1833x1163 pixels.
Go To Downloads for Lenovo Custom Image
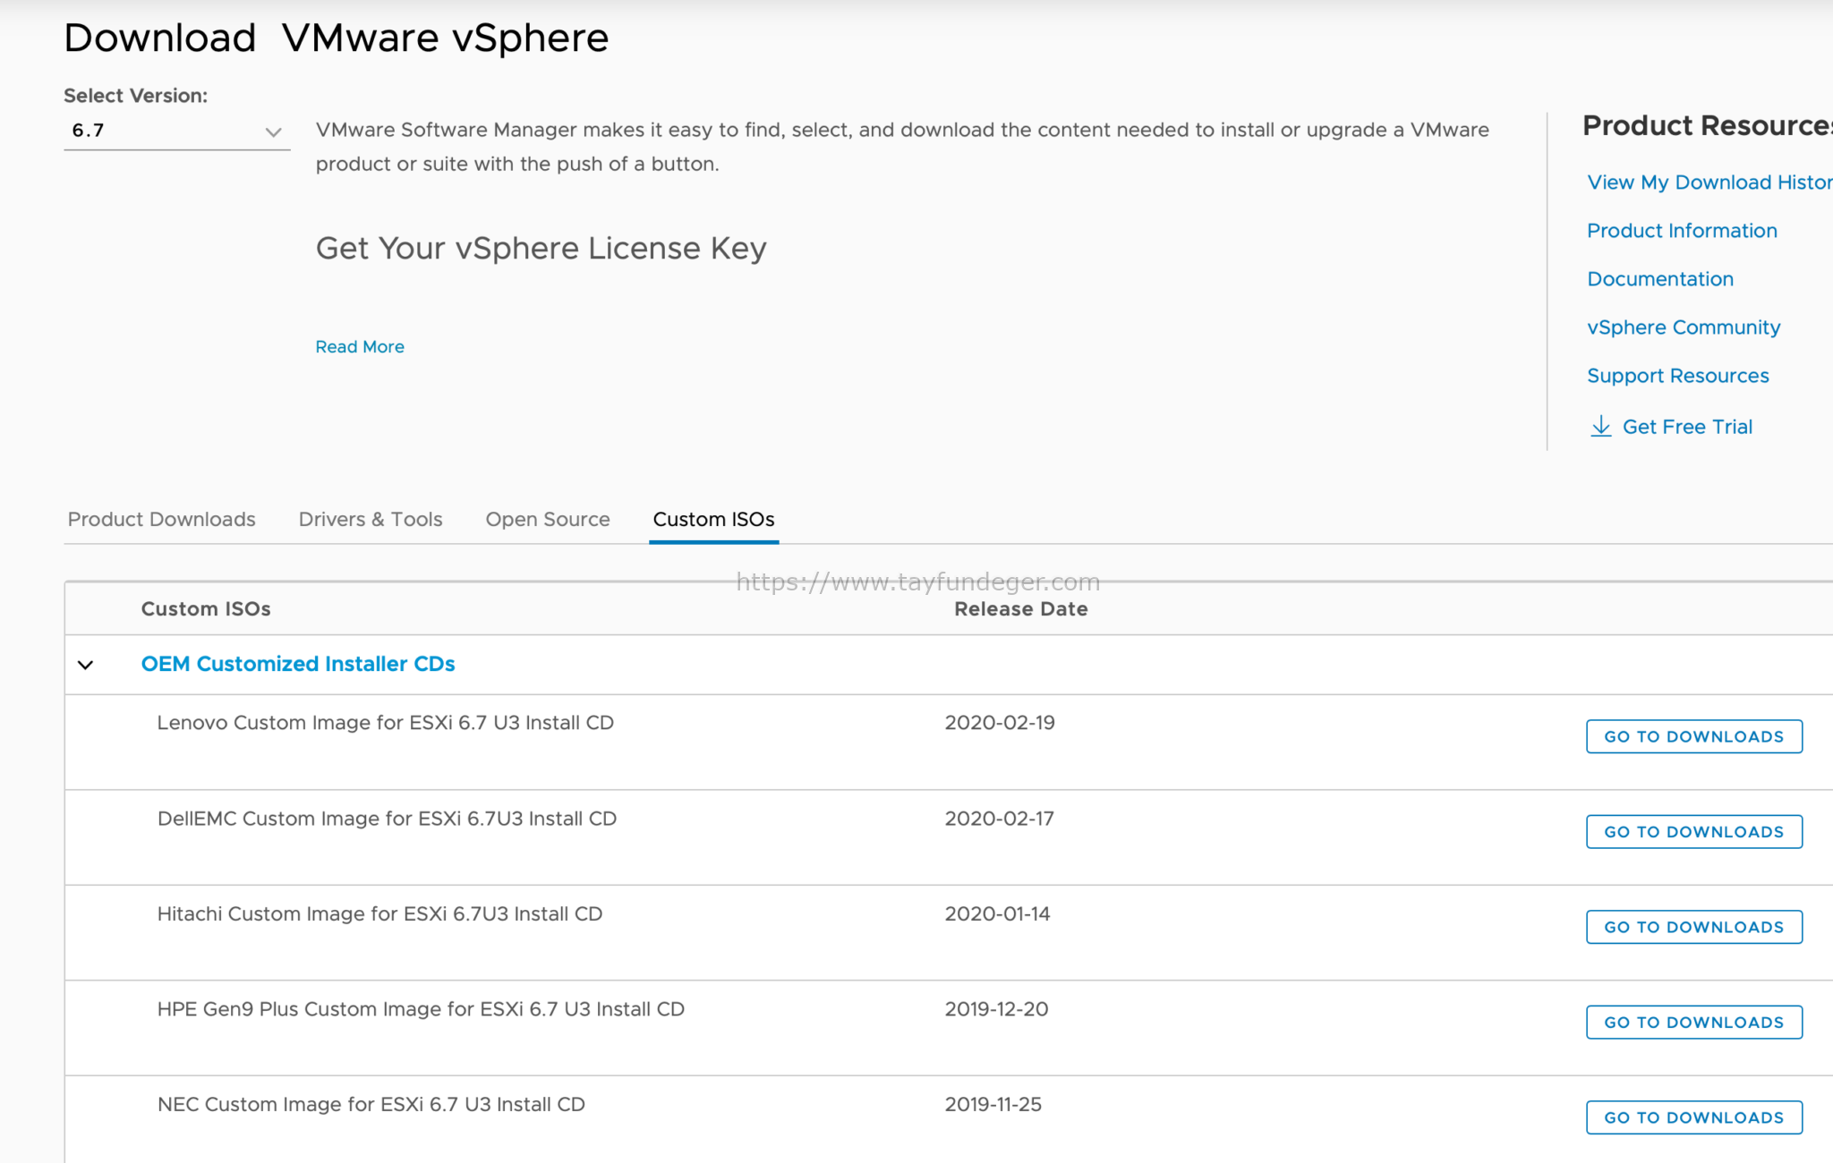(x=1693, y=736)
